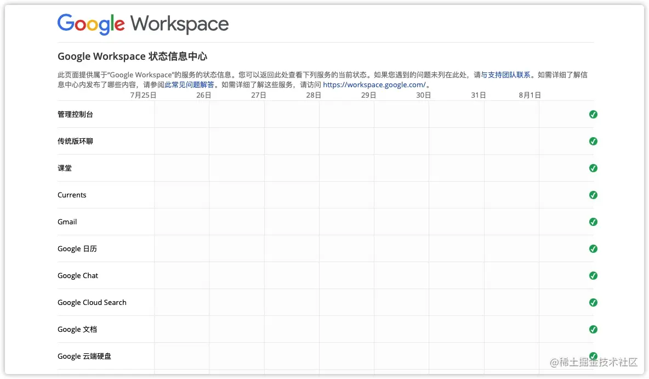Click the Google Workspace logo

click(x=143, y=24)
